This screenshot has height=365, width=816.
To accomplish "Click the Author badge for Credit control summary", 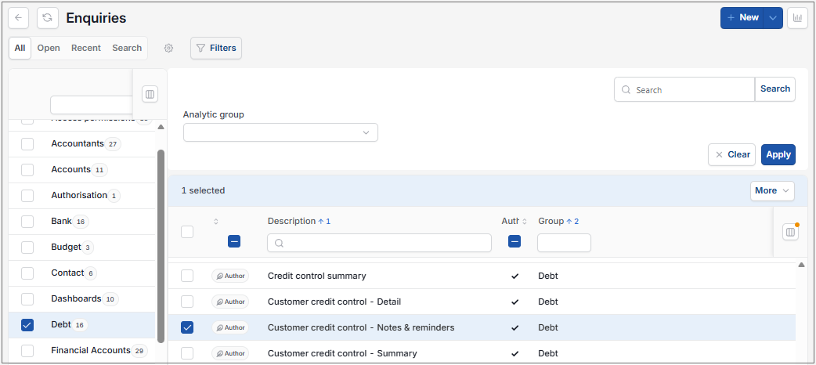I will (230, 276).
